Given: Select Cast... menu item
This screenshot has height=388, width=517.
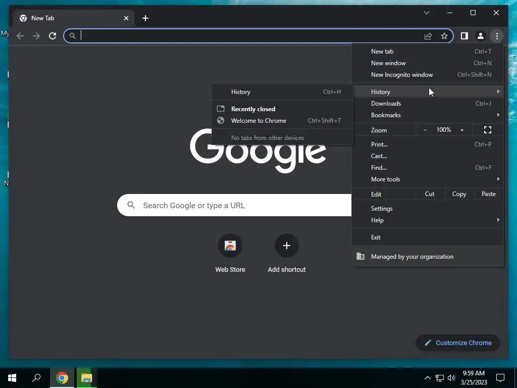Looking at the screenshot, I should pos(428,156).
